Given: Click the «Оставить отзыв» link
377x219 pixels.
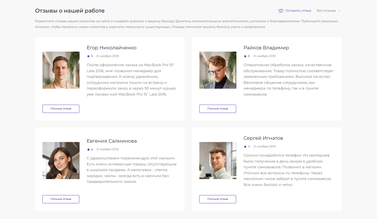Looking at the screenshot, I should 299,10.
